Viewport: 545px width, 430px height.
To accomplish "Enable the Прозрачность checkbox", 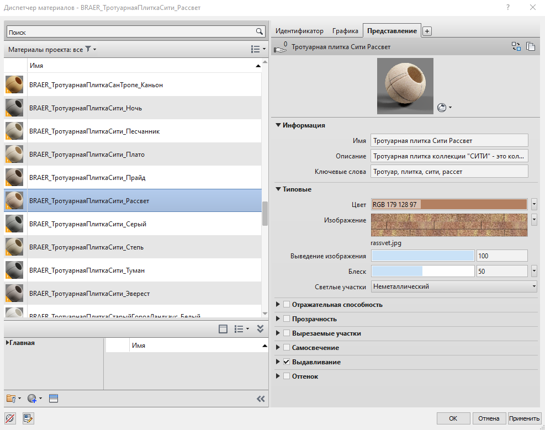I will pyautogui.click(x=286, y=319).
